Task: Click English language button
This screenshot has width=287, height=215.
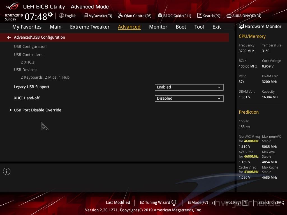Action: [x=68, y=16]
